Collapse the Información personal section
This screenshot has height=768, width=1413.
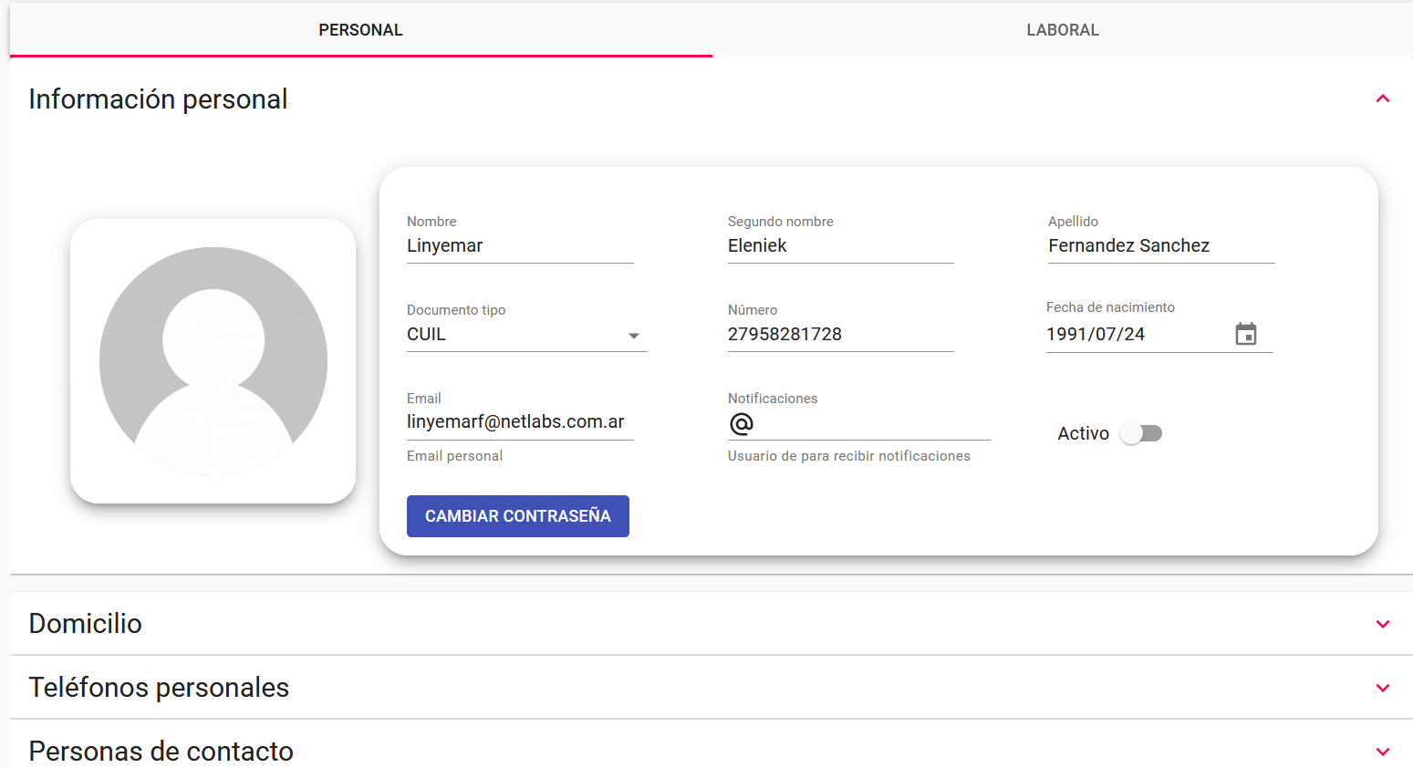pyautogui.click(x=1382, y=99)
